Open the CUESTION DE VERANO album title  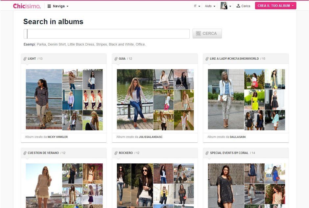pyautogui.click(x=43, y=153)
